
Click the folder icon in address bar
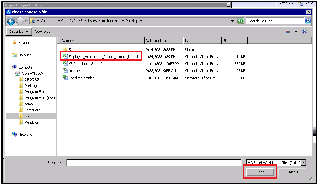[x=32, y=21]
